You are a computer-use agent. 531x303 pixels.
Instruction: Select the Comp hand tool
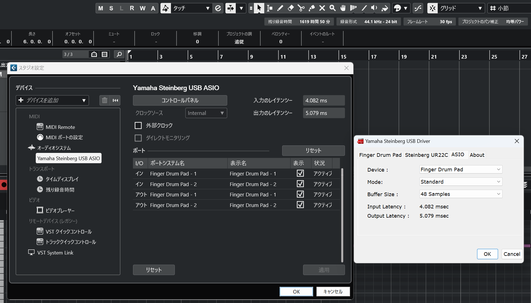point(343,8)
